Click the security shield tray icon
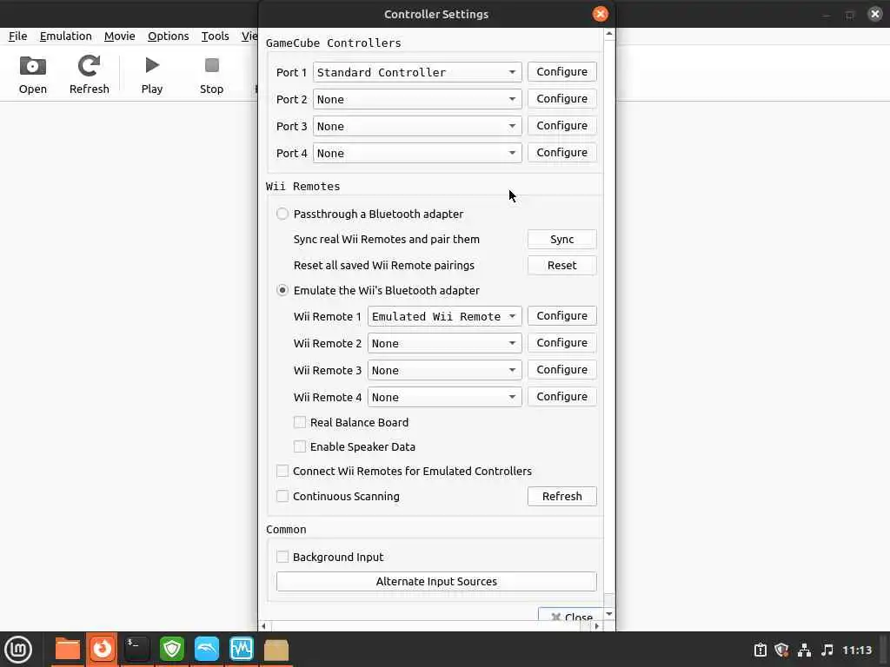Screen dimensions: 890x667 click(781, 650)
